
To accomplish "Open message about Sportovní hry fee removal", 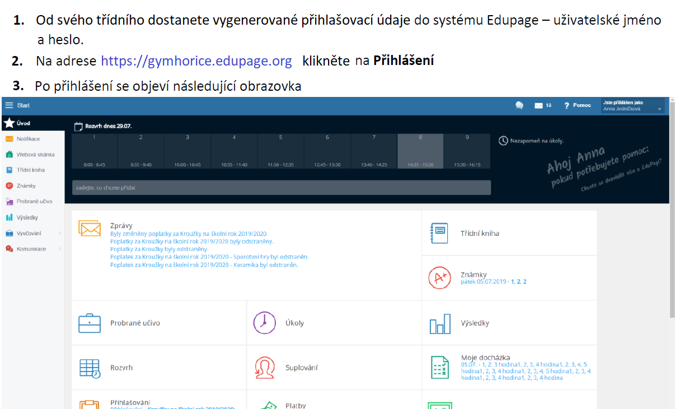I will pyautogui.click(x=209, y=257).
